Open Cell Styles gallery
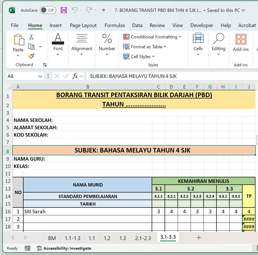The width and height of the screenshot is (258, 255). point(139,57)
